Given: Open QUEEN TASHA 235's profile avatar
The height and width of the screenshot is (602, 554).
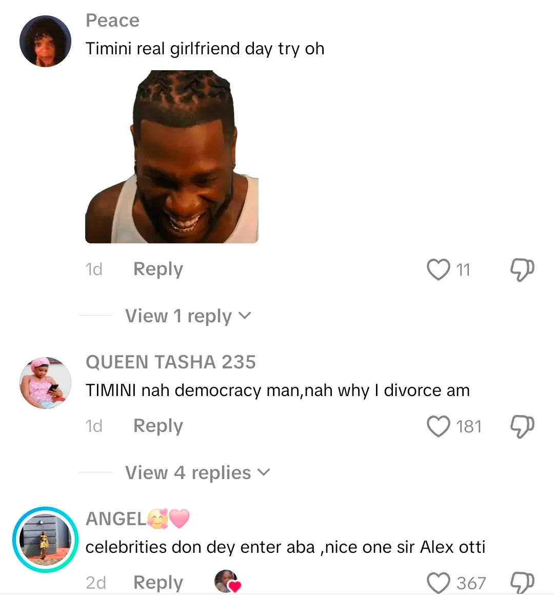Looking at the screenshot, I should (45, 383).
